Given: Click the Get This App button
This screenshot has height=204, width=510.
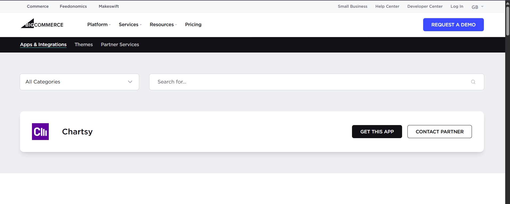Looking at the screenshot, I should tap(377, 131).
